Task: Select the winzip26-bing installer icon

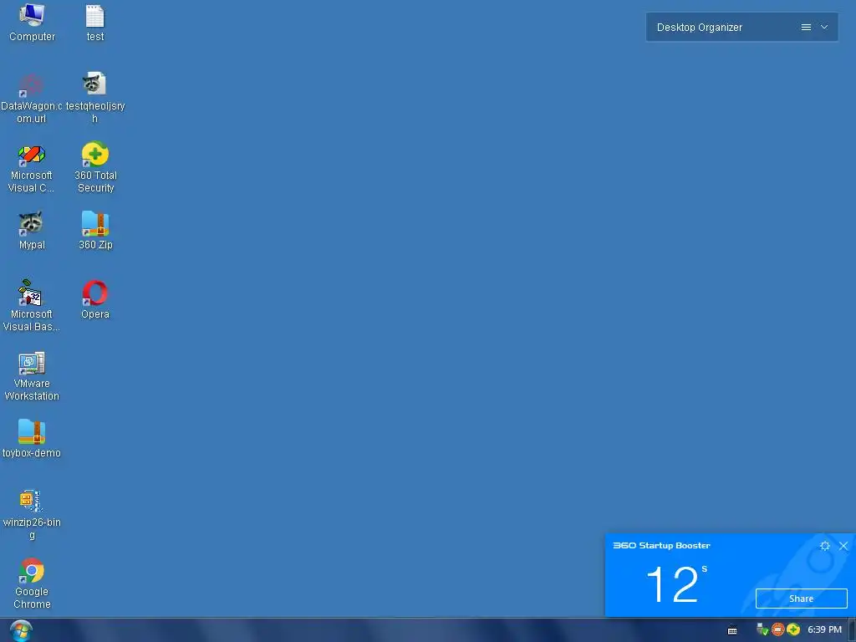Action: tap(31, 515)
